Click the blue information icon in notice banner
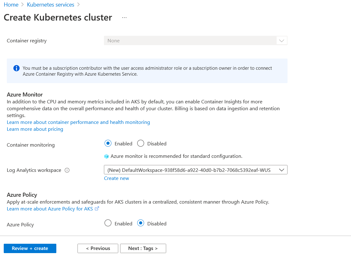351x259 pixels. (x=16, y=68)
